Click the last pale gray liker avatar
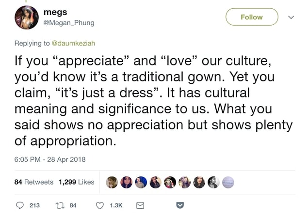This screenshot has width=308, height=217. click(228, 182)
